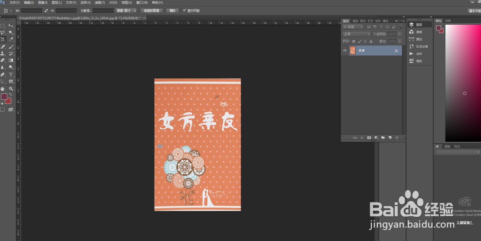Image resolution: width=481 pixels, height=241 pixels.
Task: Switch to the 路径 tab
Action: click(x=363, y=21)
